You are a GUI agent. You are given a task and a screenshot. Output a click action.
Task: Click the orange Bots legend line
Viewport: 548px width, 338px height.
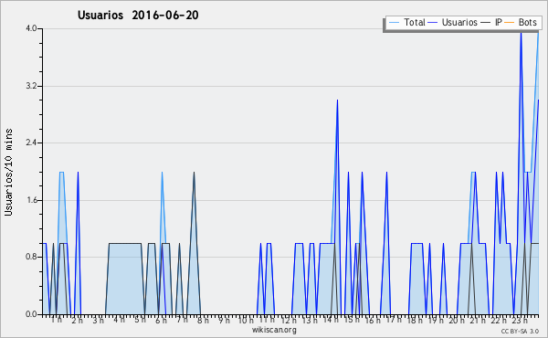click(x=510, y=23)
